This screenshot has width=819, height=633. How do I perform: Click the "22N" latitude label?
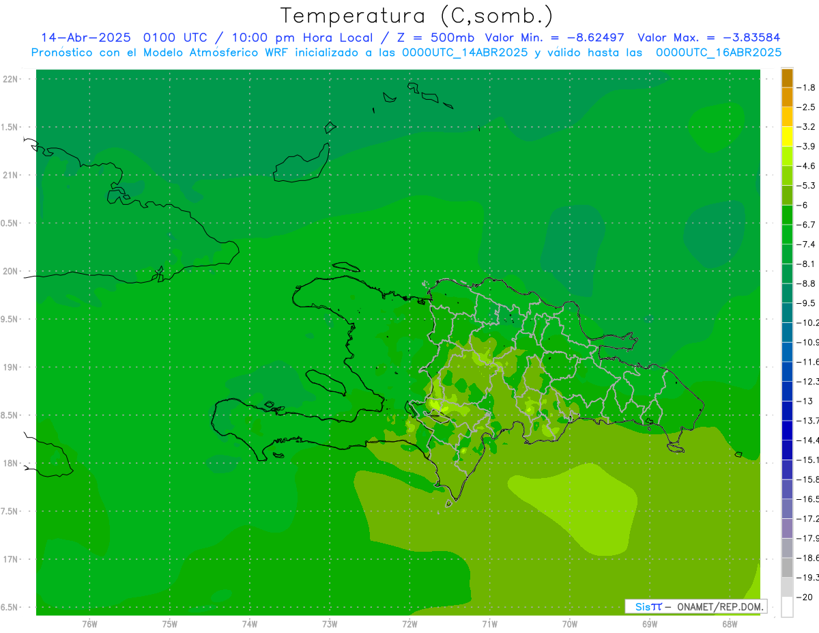(10, 79)
